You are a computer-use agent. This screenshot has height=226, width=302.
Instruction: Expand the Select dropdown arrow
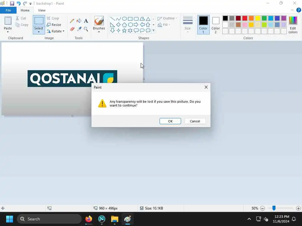click(39, 32)
